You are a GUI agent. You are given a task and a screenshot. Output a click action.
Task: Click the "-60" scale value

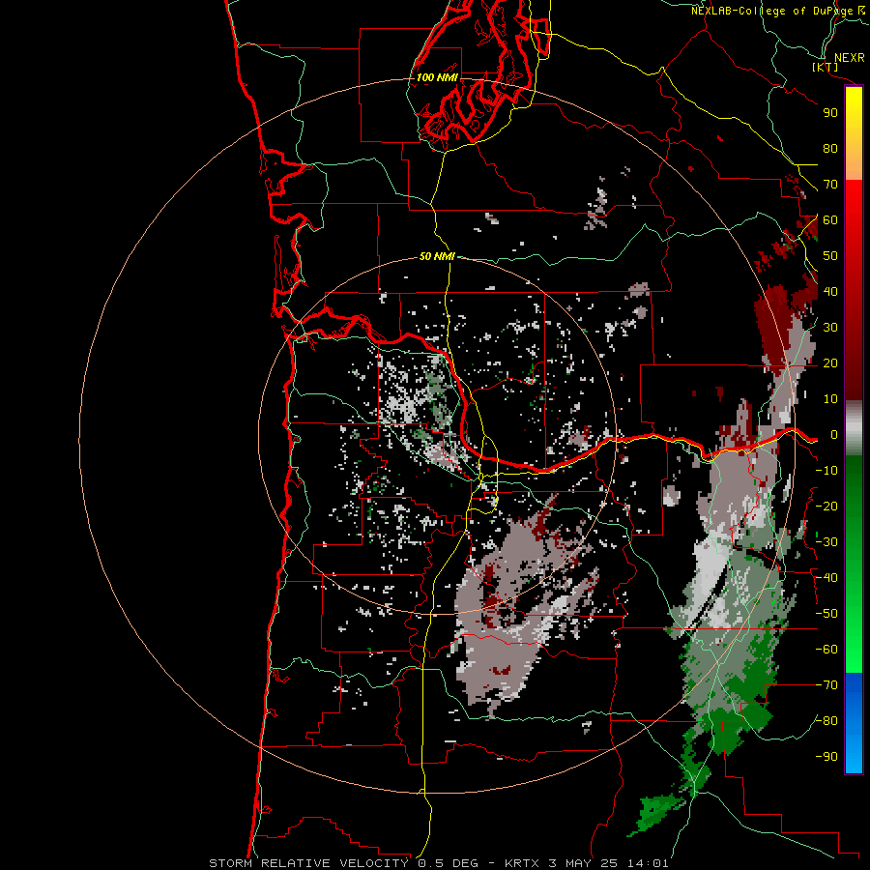click(826, 650)
